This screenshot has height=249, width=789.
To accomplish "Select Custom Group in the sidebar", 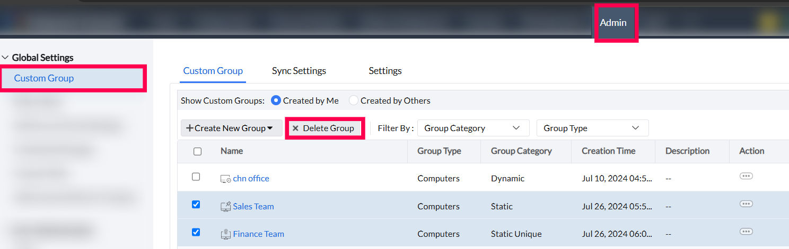I will [x=44, y=78].
